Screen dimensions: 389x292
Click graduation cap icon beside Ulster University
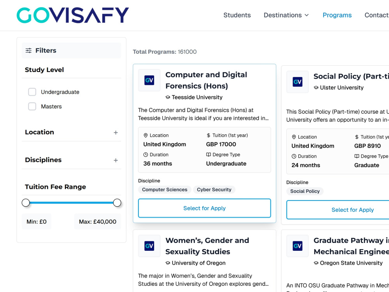tap(316, 88)
